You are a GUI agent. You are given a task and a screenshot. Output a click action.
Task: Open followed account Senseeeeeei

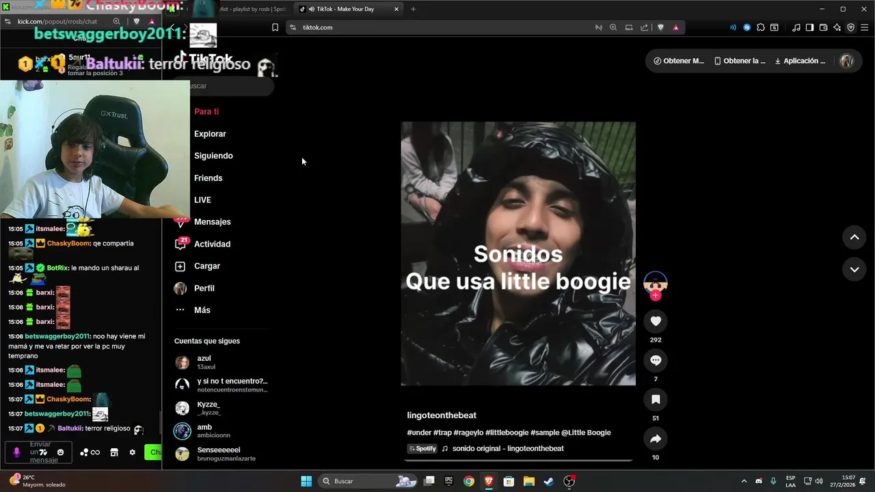pyautogui.click(x=221, y=454)
